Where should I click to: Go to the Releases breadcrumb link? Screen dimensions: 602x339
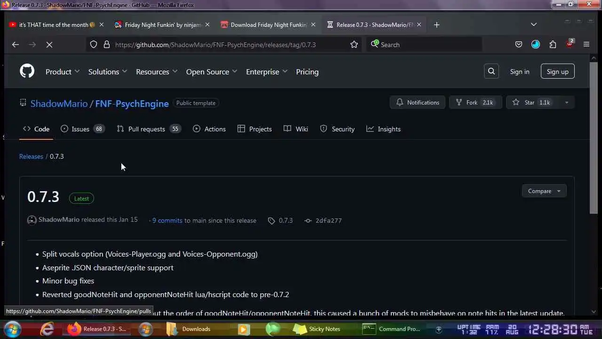(31, 156)
